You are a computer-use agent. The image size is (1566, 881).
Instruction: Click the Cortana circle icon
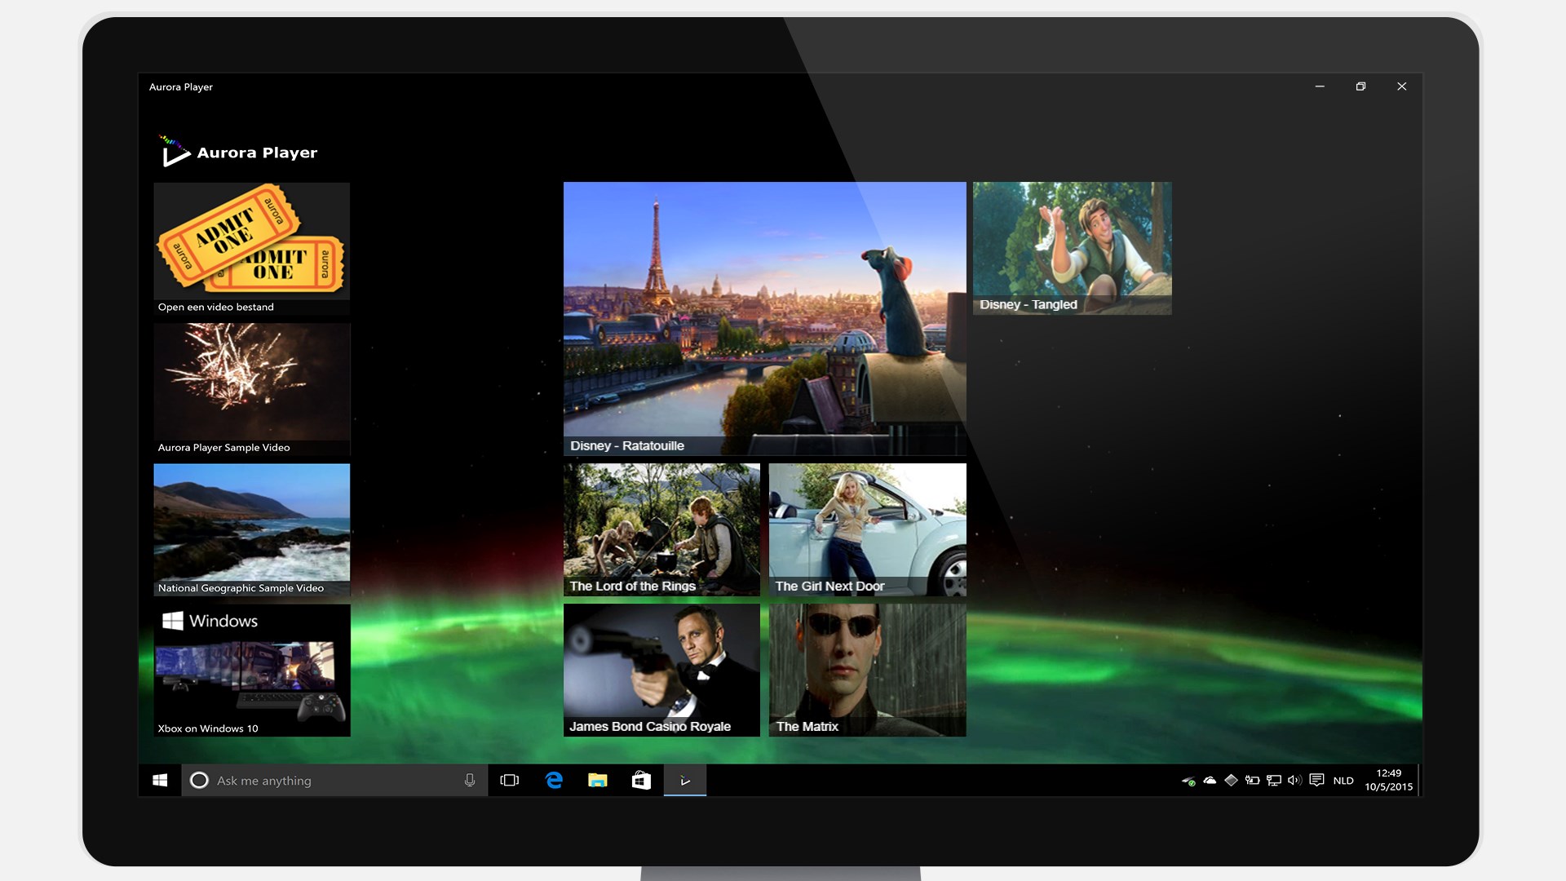199,781
